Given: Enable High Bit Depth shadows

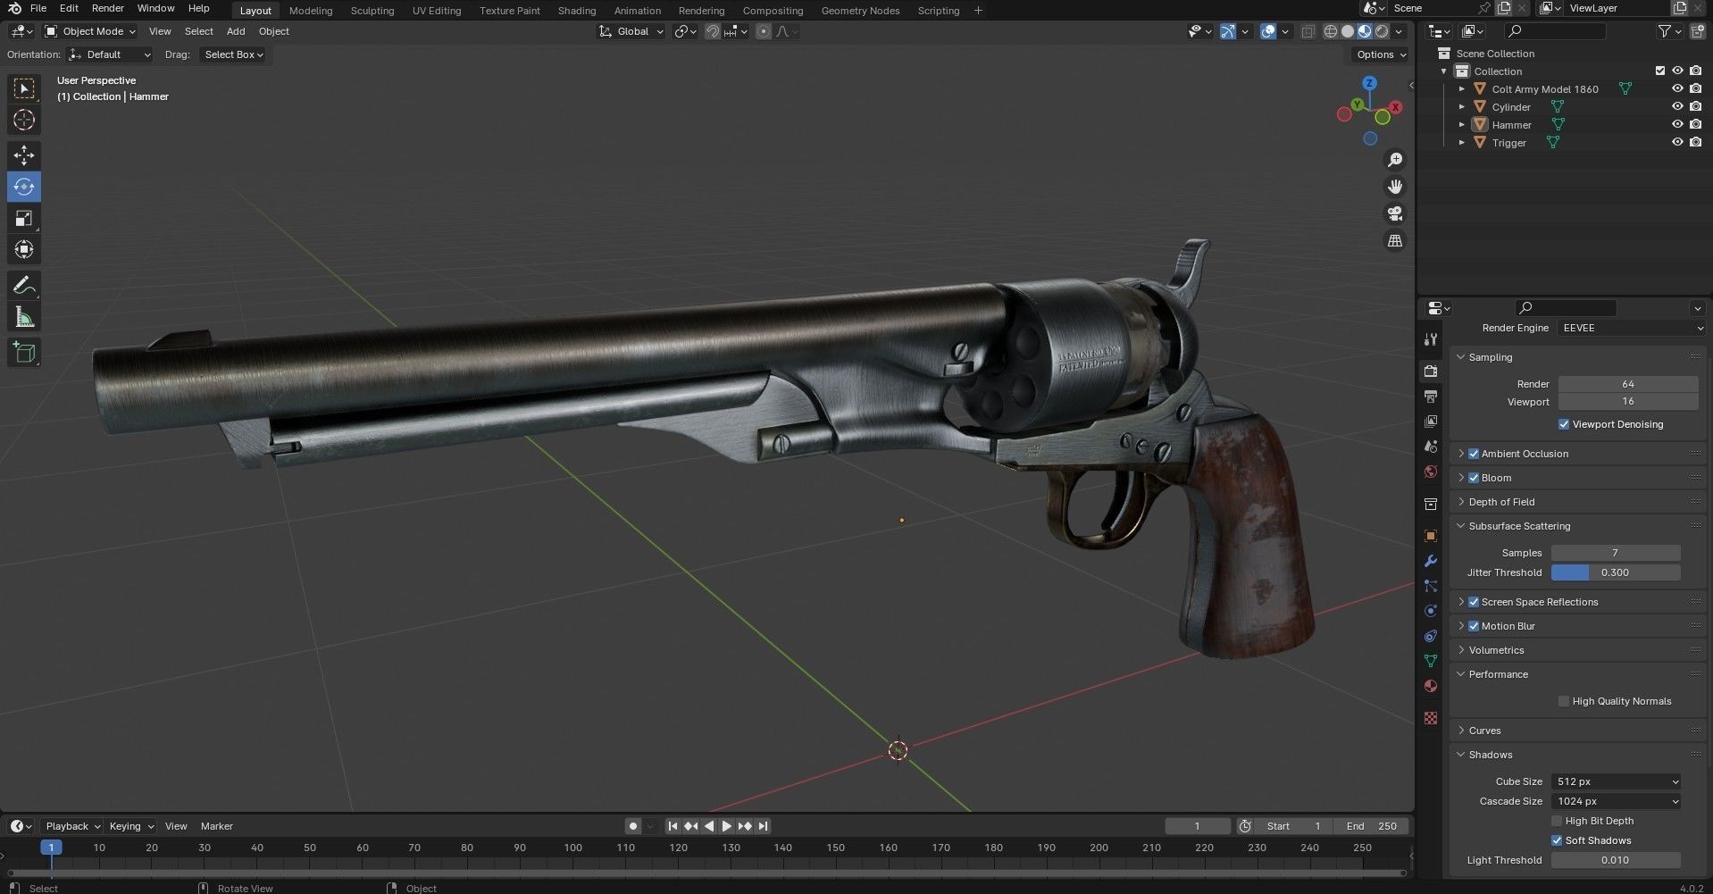Looking at the screenshot, I should pos(1557,821).
